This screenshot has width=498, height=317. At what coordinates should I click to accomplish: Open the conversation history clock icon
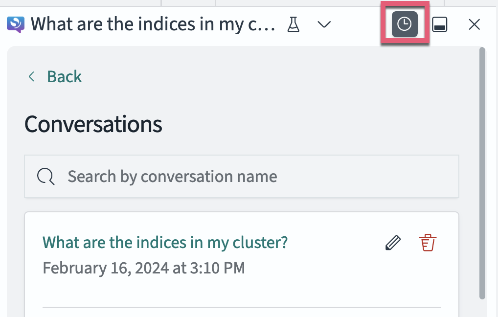tap(405, 23)
